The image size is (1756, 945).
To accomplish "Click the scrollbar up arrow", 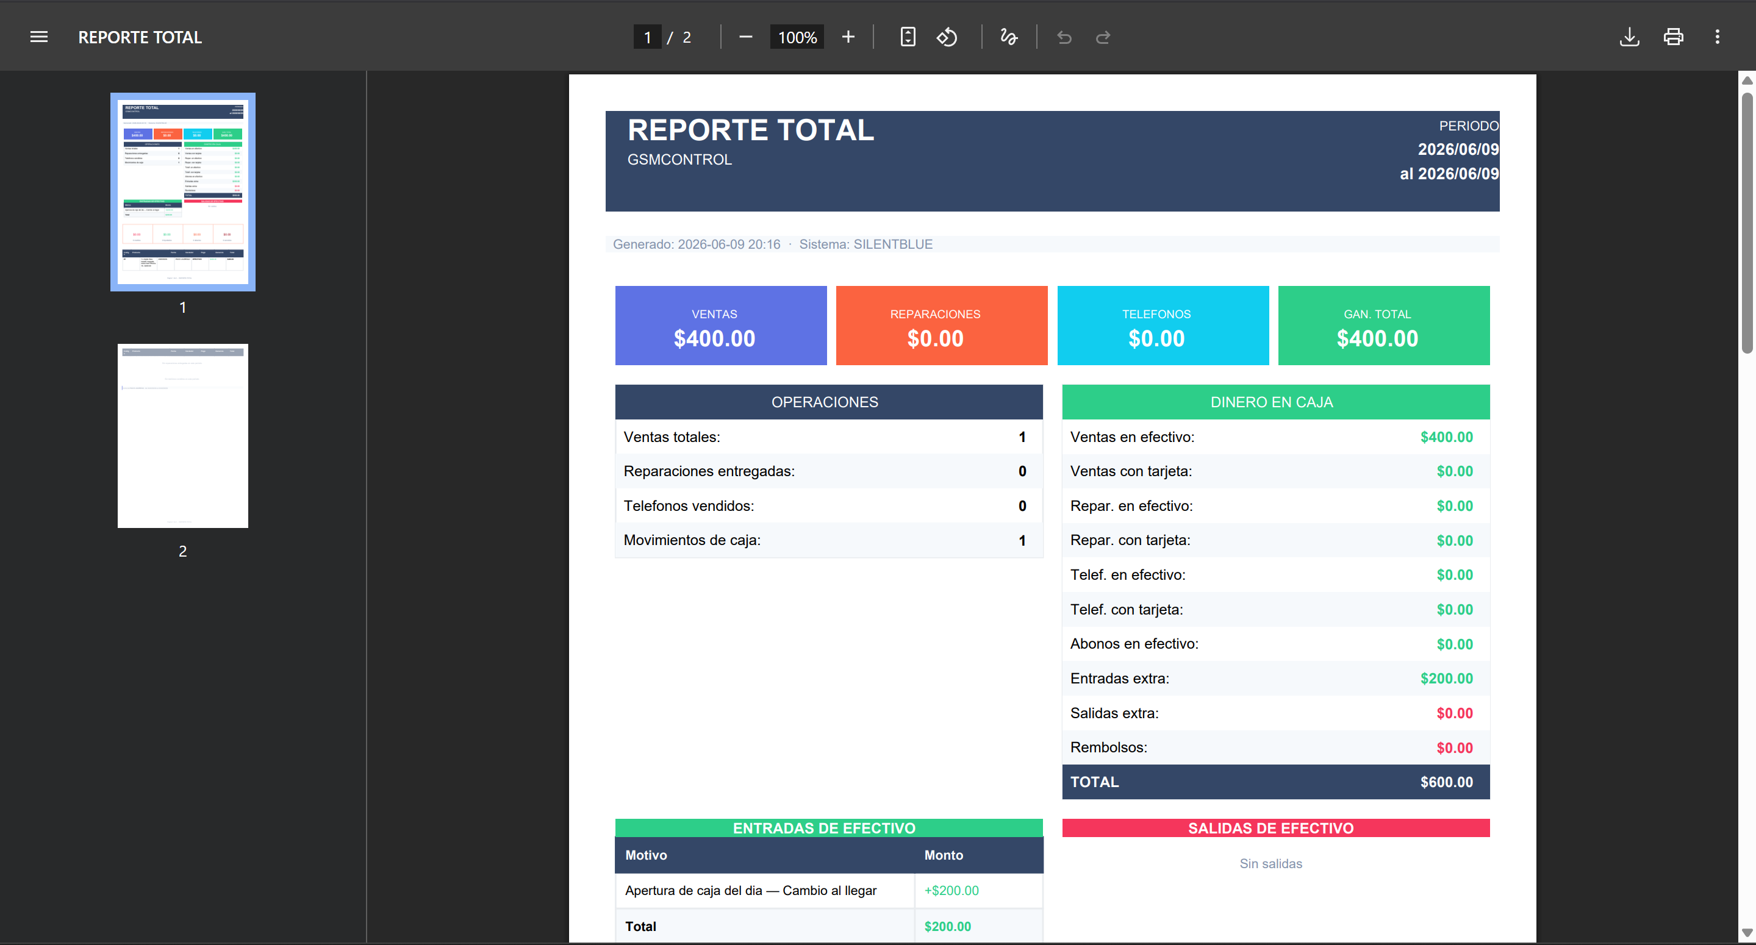I will (x=1747, y=80).
